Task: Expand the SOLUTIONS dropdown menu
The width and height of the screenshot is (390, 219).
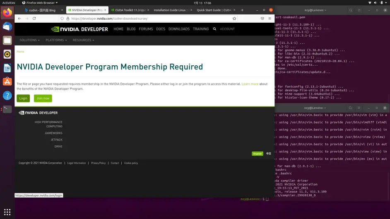Action: pos(29,40)
